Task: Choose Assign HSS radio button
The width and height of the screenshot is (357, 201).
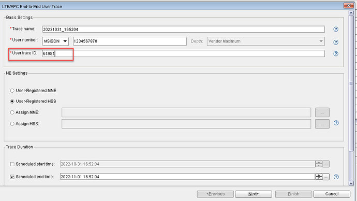Action: click(12, 124)
